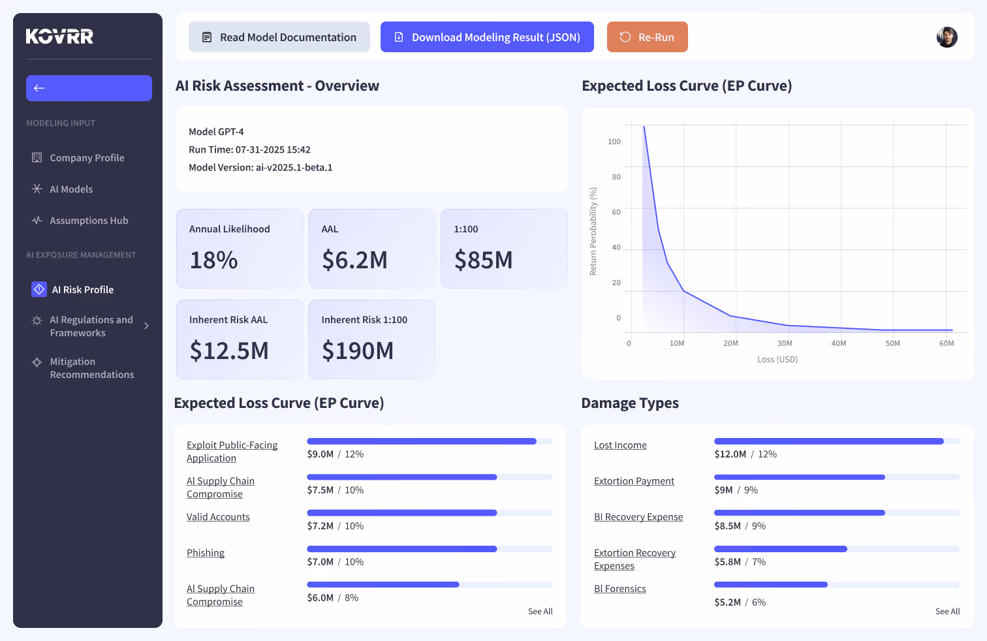
Task: Click the Phishing progress bar
Action: [430, 549]
